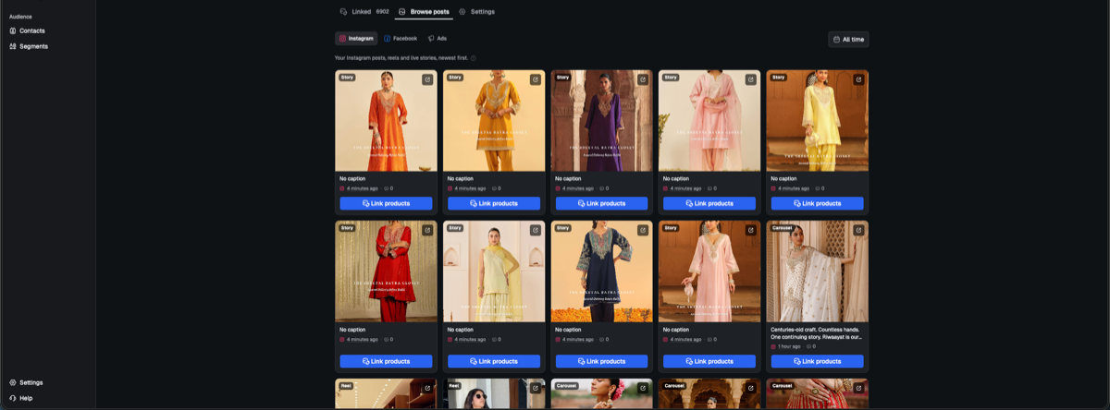This screenshot has width=1110, height=410.
Task: Open white outfit Carousel post externally
Action: pyautogui.click(x=858, y=230)
